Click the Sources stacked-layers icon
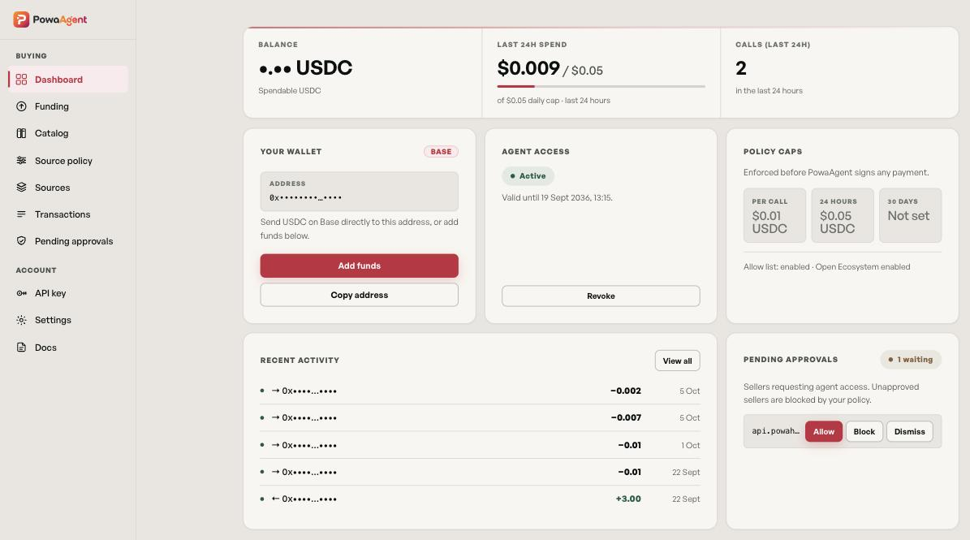Image resolution: width=970 pixels, height=540 pixels. coord(21,188)
